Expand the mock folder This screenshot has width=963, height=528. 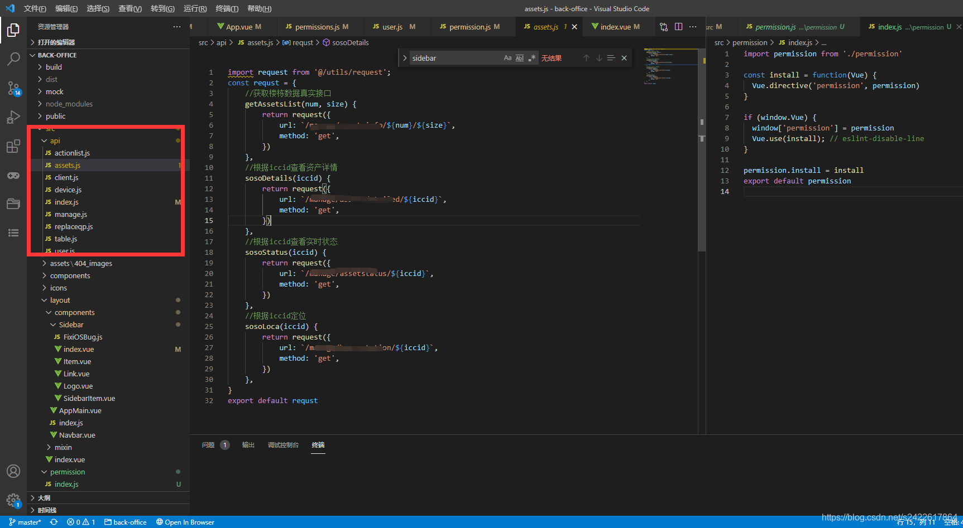(x=108, y=91)
